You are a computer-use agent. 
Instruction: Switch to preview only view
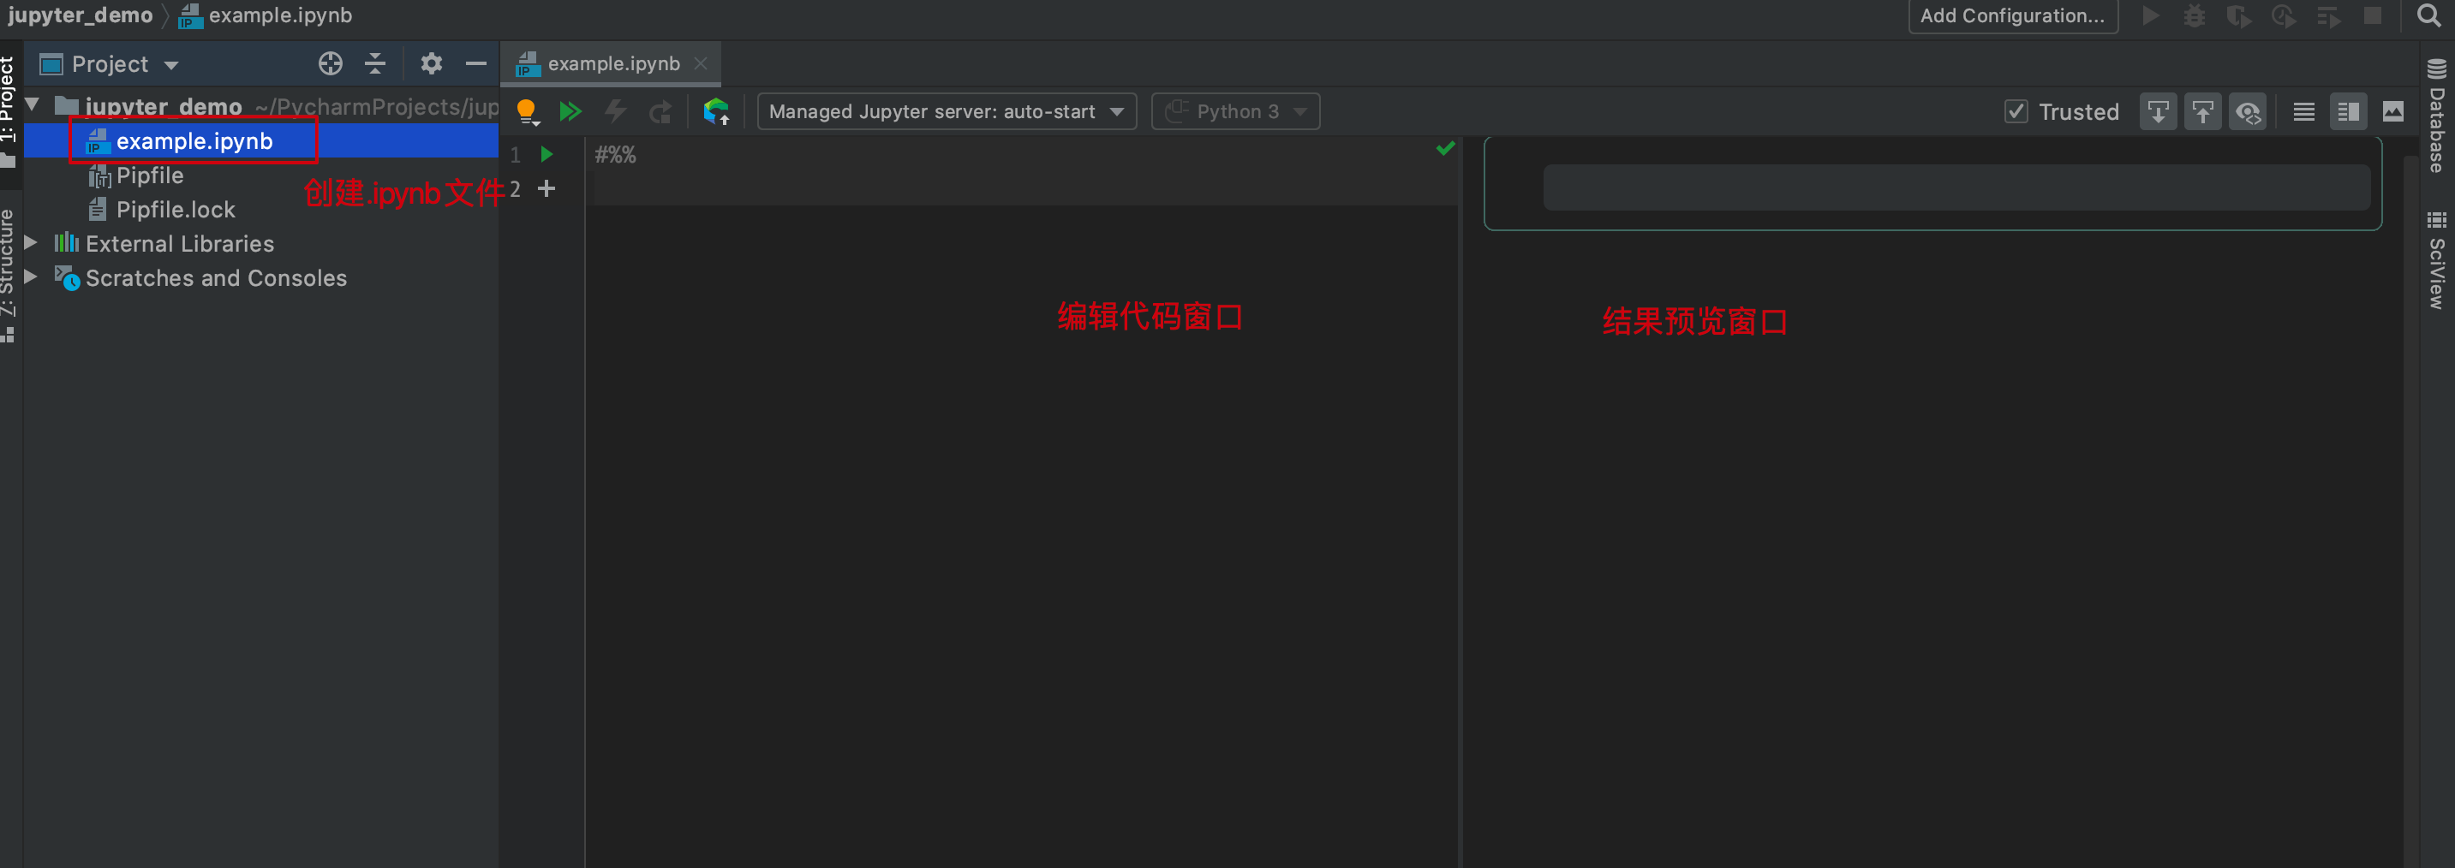click(2393, 111)
